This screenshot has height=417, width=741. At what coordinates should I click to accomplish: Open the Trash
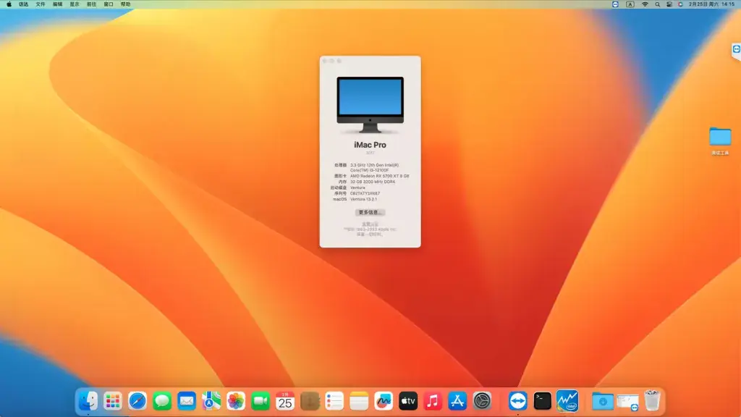[x=652, y=400]
